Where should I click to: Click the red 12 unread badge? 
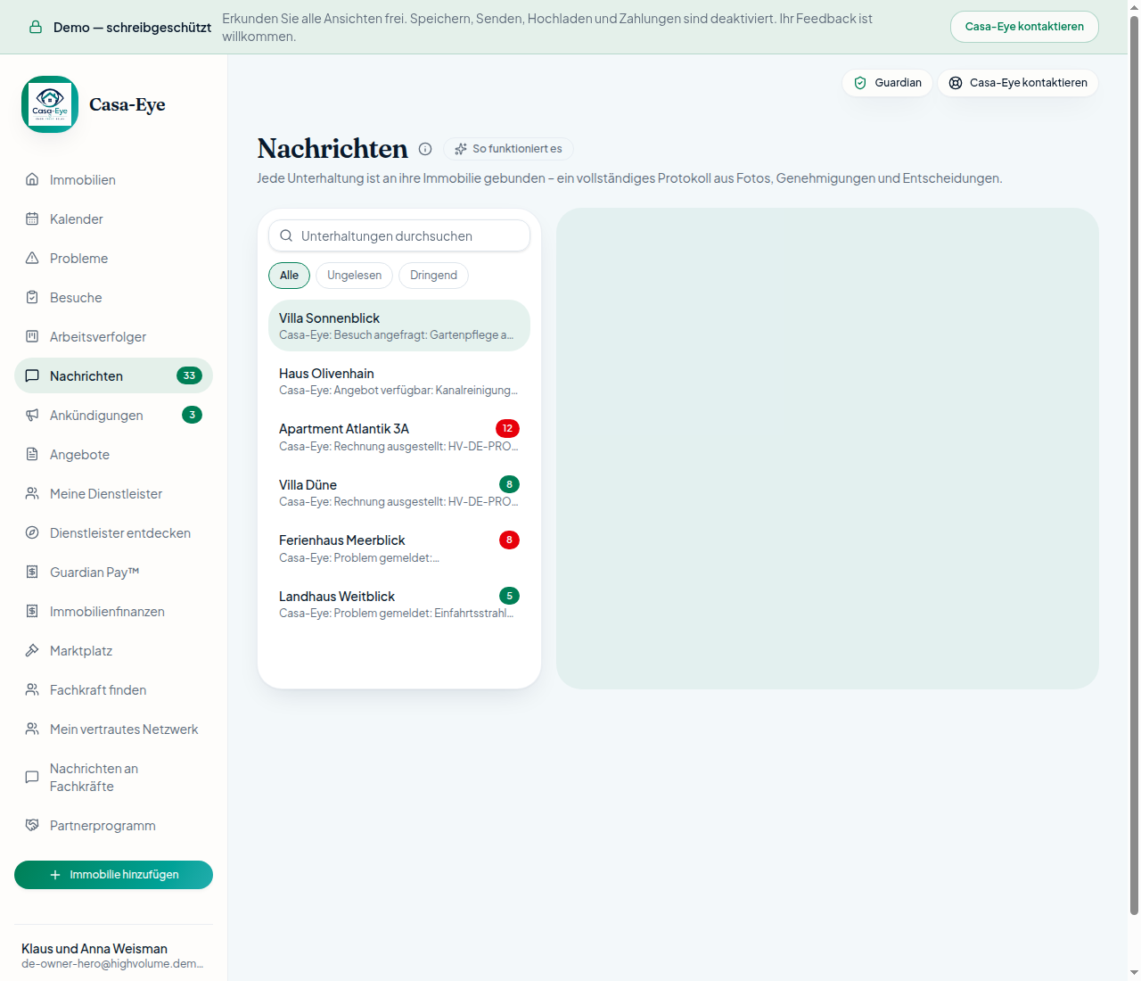507,428
